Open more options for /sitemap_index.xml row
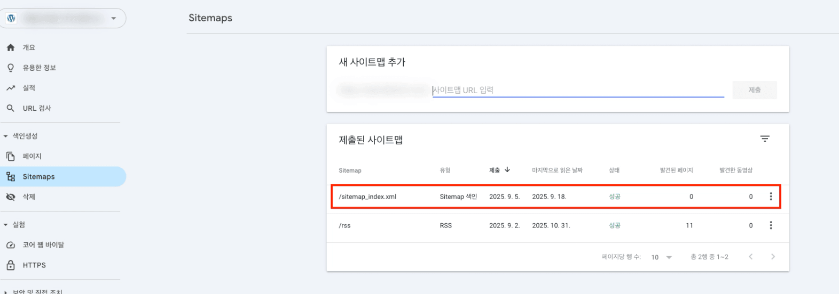 point(771,197)
